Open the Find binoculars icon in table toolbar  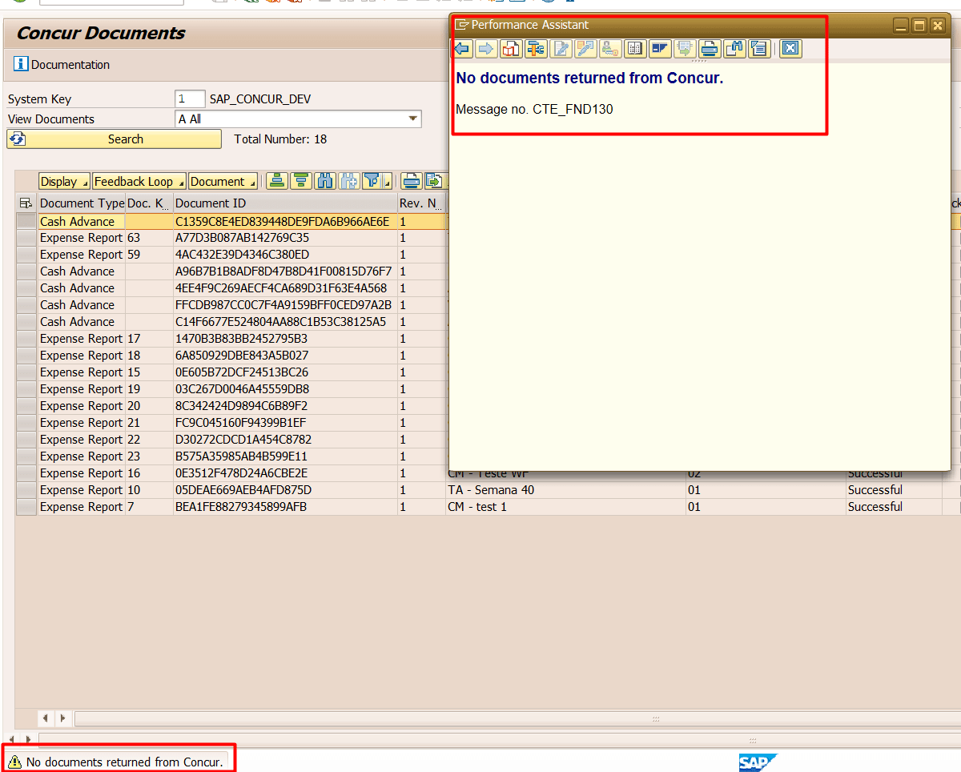pyautogui.click(x=325, y=181)
